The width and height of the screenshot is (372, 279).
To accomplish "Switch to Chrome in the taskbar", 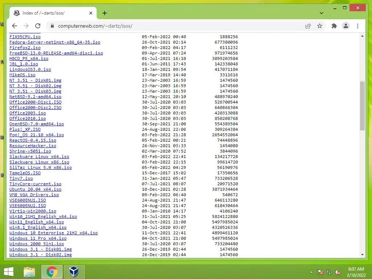I will click(x=52, y=272).
